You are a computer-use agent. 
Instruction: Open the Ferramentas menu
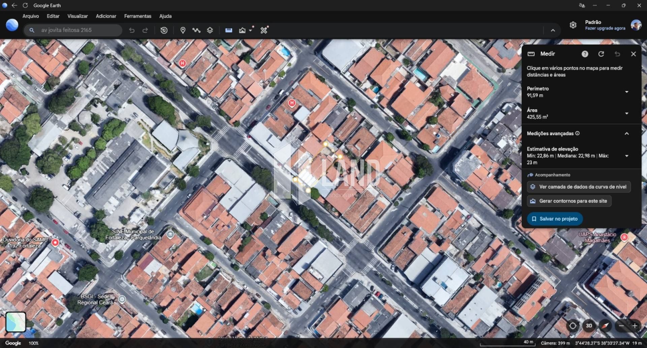[x=137, y=16]
